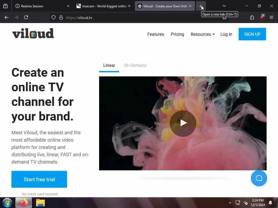
Task: Open the Firefox View tab manager icon
Action: coord(5,6)
